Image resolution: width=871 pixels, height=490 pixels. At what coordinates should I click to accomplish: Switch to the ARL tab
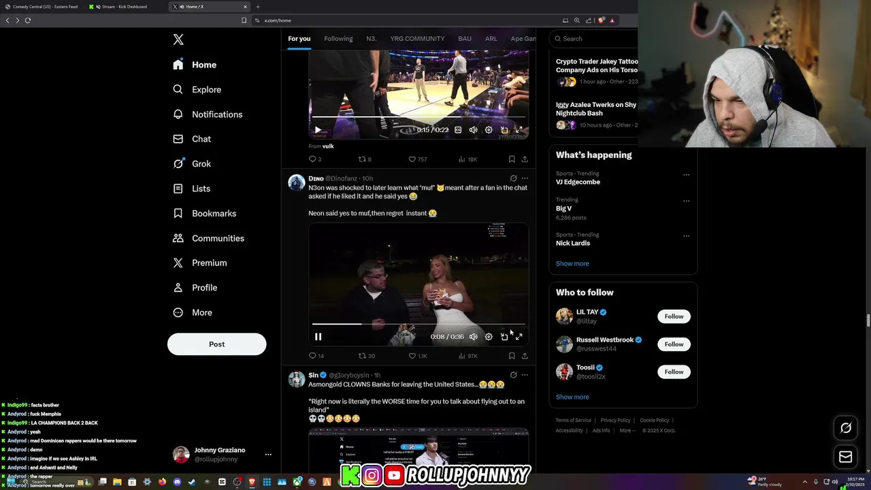click(x=491, y=39)
